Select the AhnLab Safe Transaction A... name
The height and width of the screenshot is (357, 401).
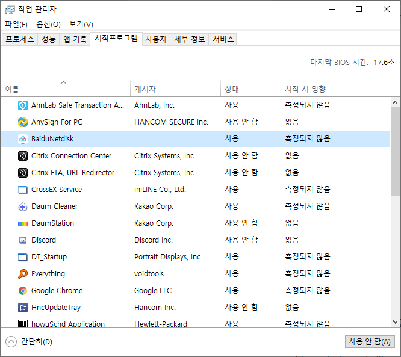[78, 105]
